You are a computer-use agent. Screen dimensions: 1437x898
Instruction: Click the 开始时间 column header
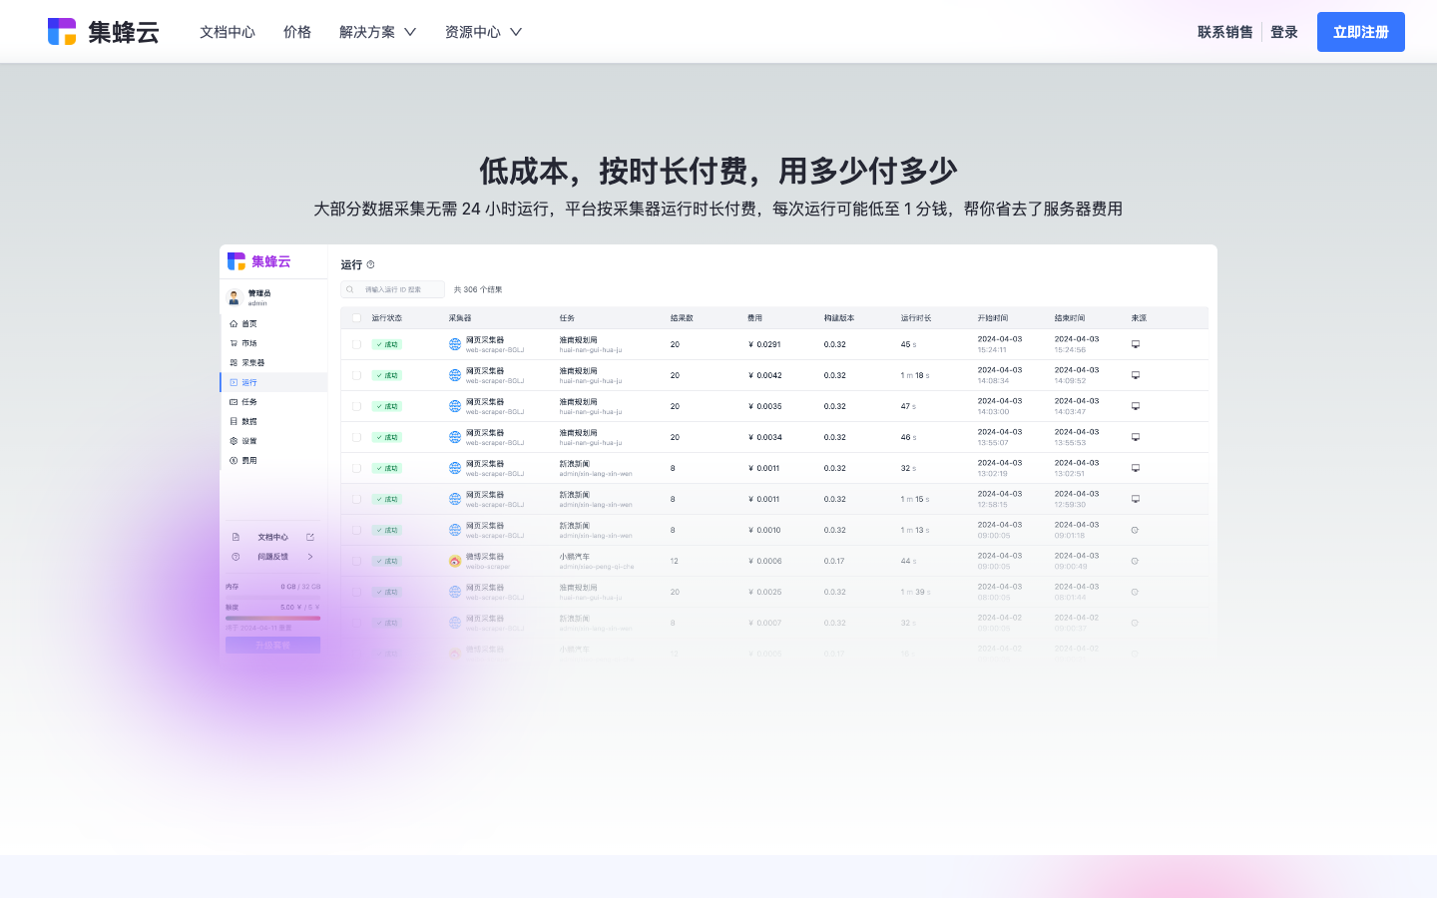(993, 318)
